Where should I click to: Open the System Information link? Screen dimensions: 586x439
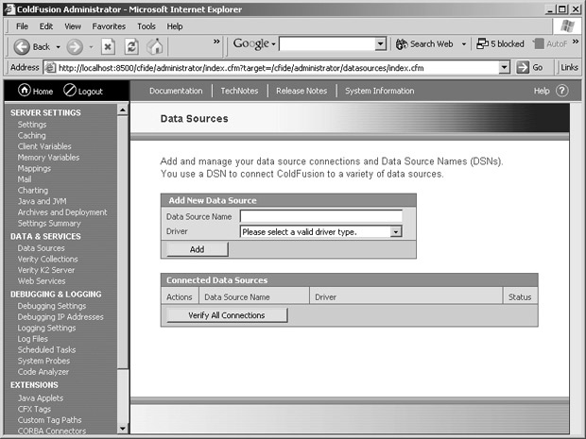379,91
